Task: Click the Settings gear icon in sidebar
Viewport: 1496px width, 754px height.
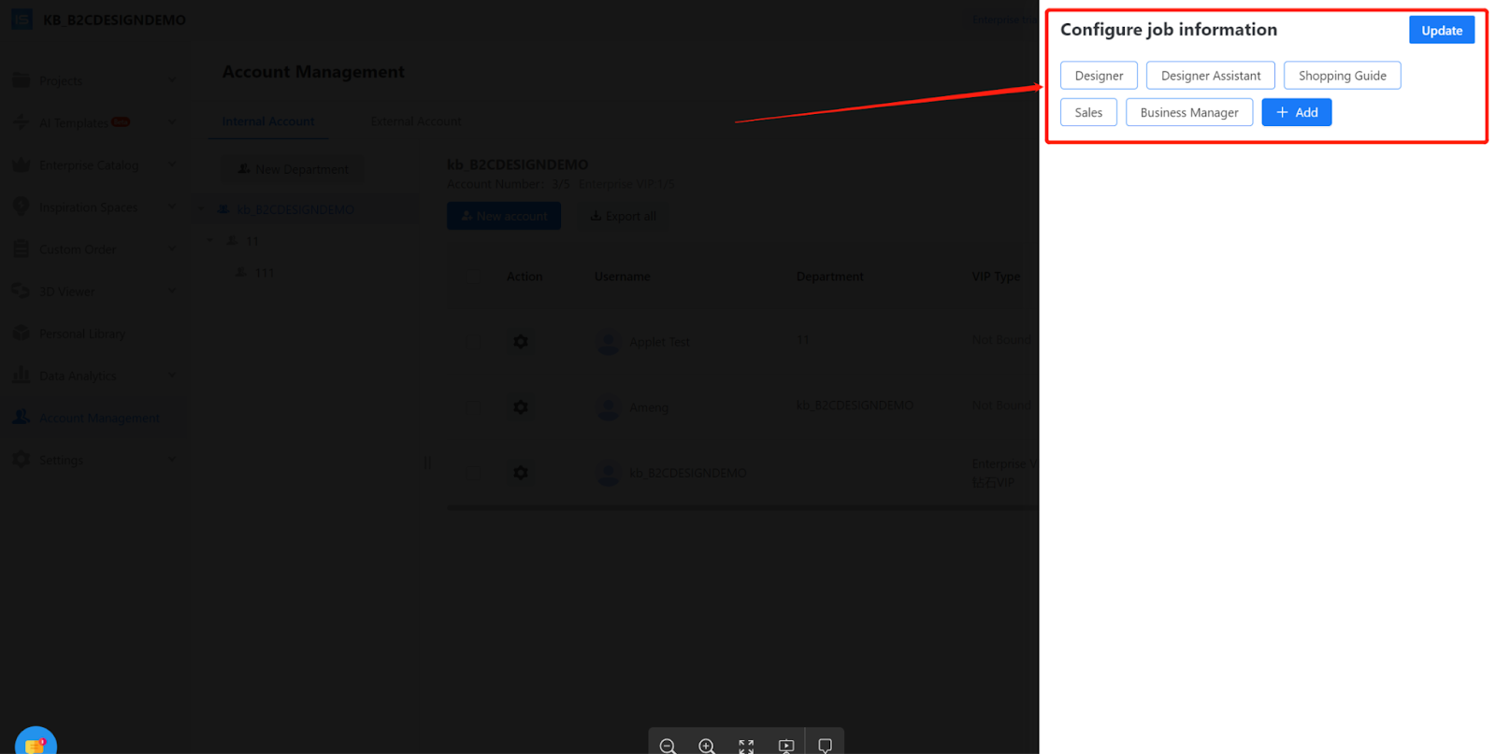Action: click(21, 459)
